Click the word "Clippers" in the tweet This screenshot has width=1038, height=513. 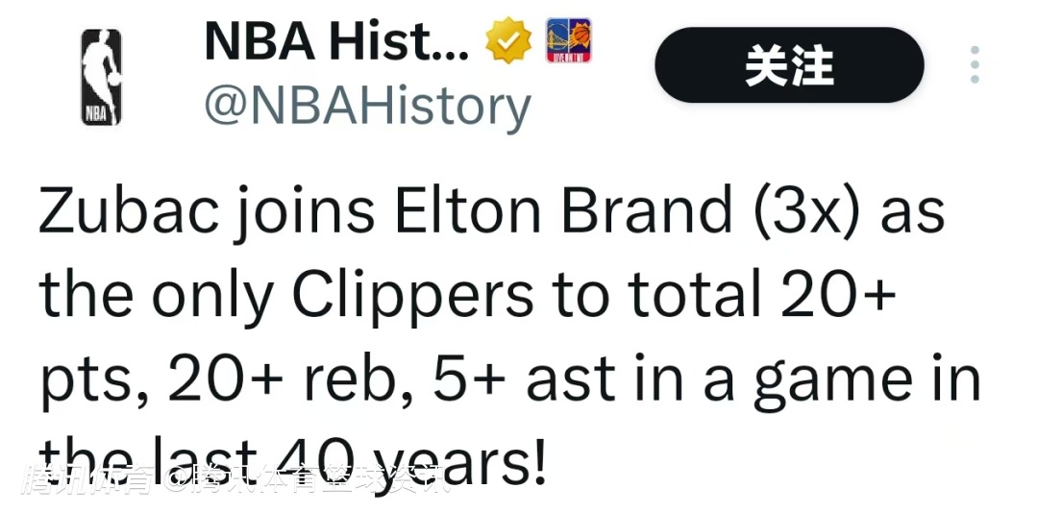click(412, 298)
